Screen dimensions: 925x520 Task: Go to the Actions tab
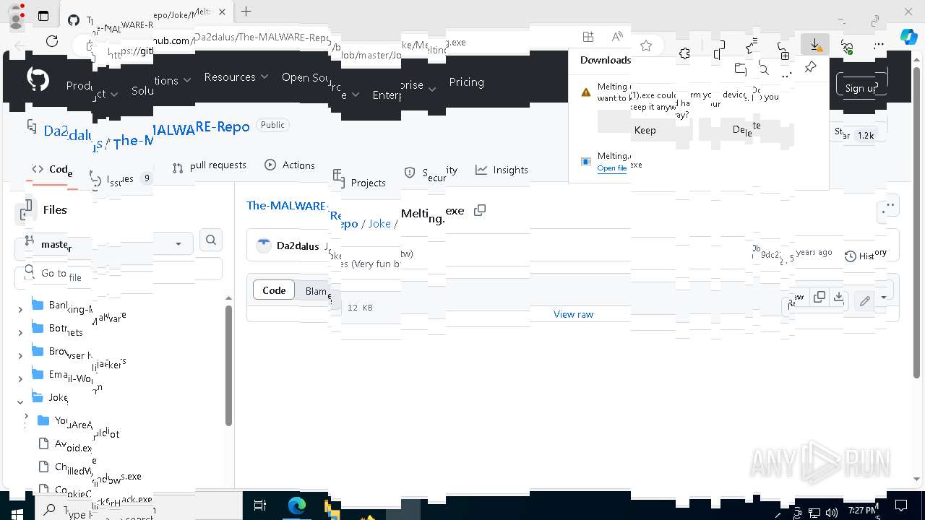point(290,165)
